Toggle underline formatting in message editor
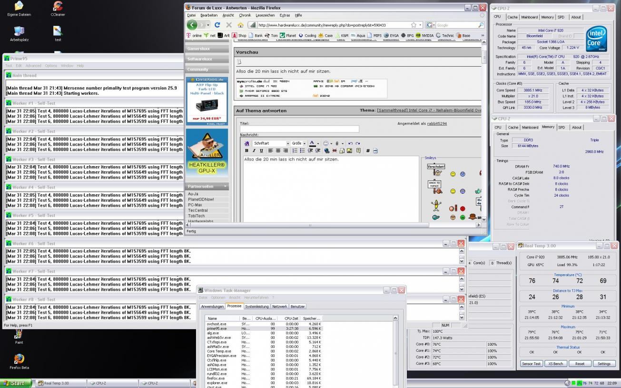This screenshot has width=621, height=388. click(x=261, y=150)
